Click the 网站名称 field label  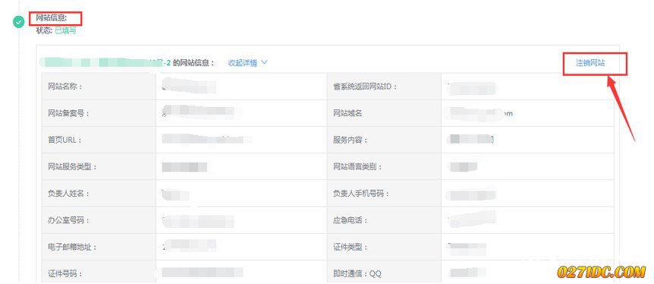click(x=65, y=87)
